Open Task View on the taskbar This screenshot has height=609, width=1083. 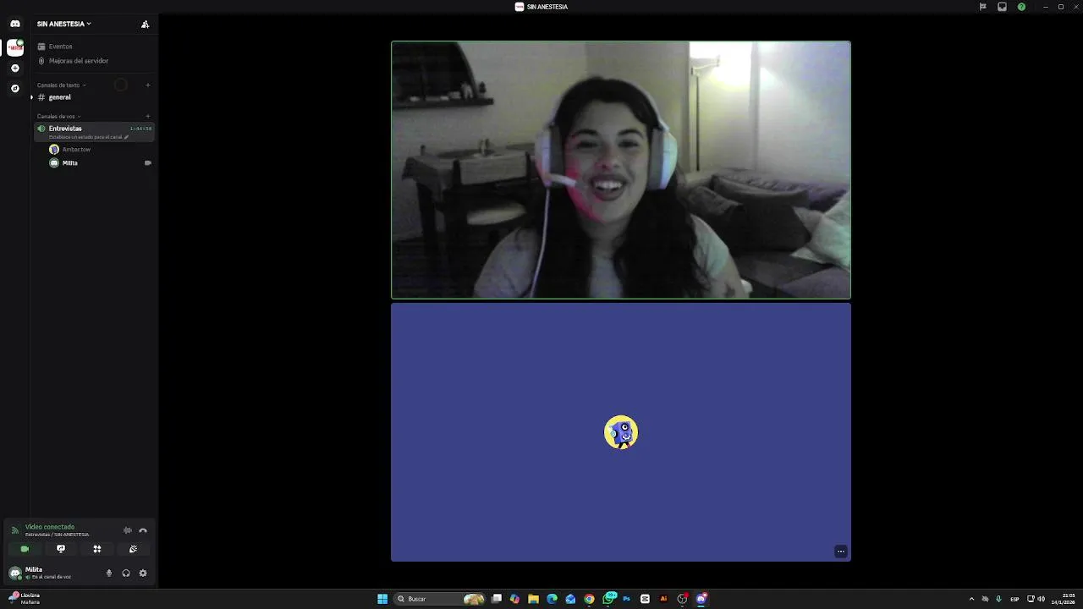pyautogui.click(x=497, y=599)
